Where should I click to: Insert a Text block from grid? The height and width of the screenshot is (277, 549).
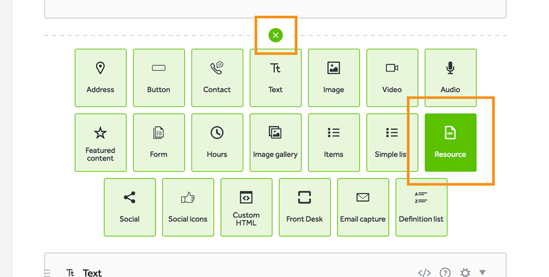tap(275, 78)
